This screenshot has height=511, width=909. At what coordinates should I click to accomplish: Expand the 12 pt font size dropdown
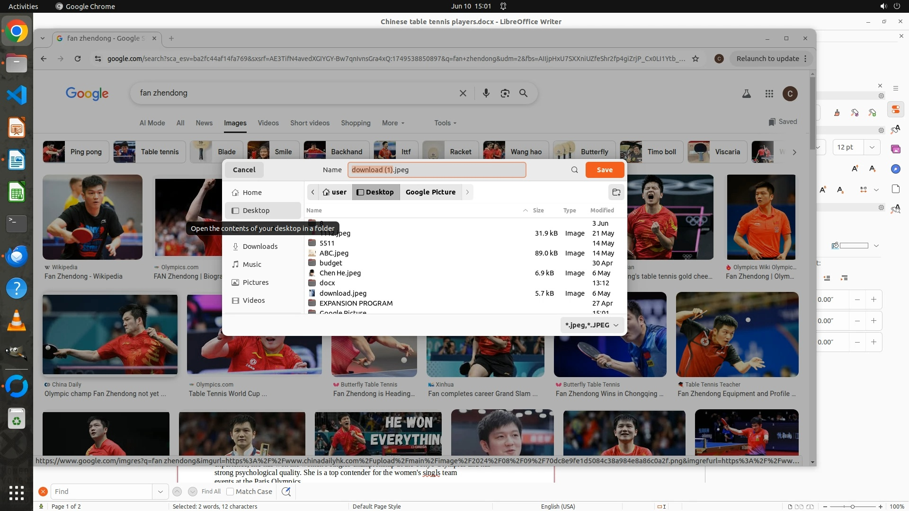(x=872, y=147)
